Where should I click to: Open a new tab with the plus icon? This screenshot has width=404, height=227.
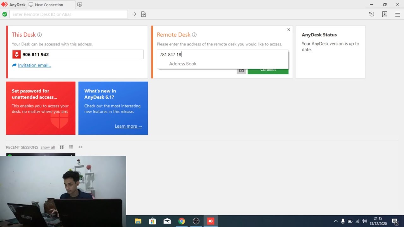[x=80, y=5]
